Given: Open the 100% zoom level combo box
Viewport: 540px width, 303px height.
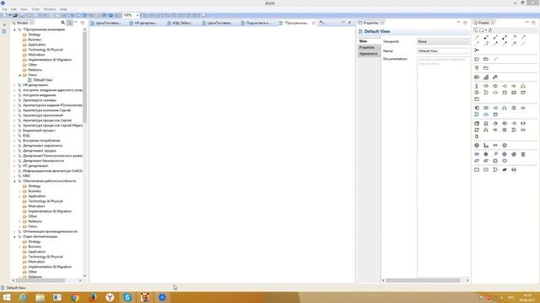Looking at the screenshot, I should pos(132,15).
